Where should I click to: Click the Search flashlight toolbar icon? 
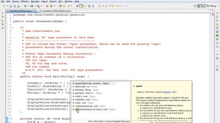point(68,6)
